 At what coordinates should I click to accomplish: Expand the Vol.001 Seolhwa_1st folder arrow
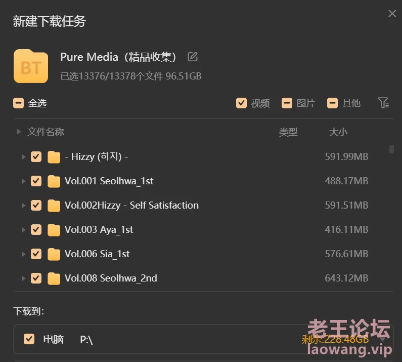[23, 181]
